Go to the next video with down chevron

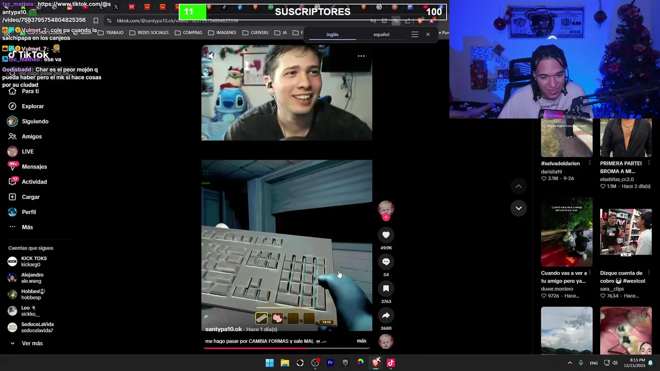pos(519,208)
